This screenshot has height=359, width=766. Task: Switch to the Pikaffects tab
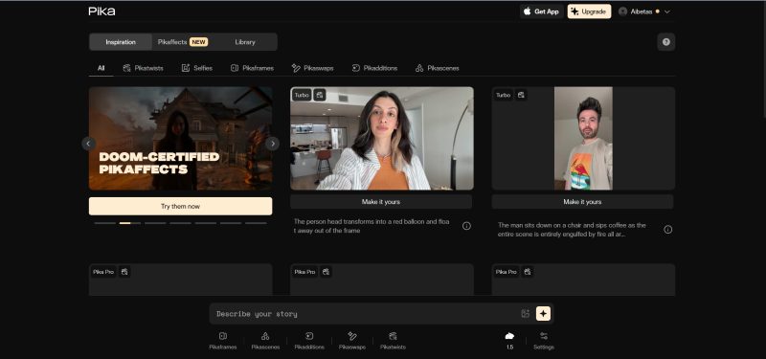tap(183, 42)
